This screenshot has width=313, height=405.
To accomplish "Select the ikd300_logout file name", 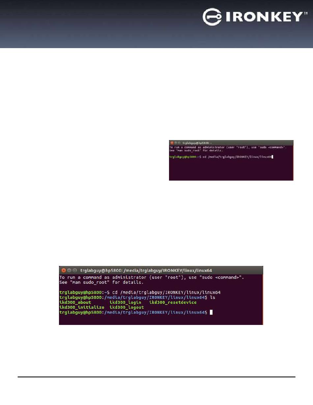I will point(127,307).
